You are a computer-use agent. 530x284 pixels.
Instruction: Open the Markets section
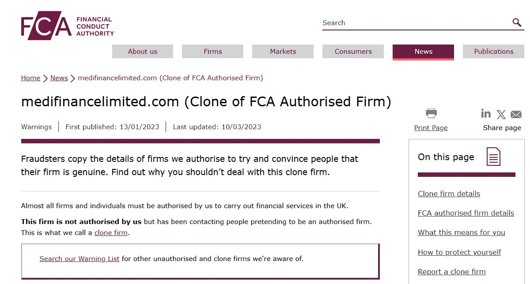point(283,51)
